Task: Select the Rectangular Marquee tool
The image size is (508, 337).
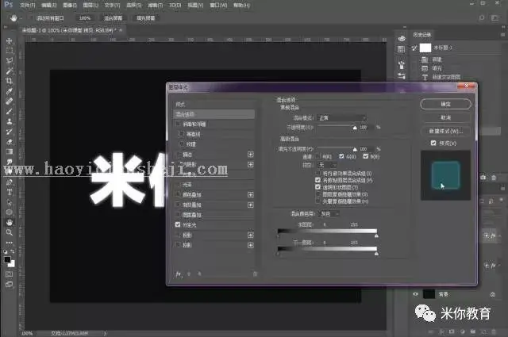Action: (9, 51)
